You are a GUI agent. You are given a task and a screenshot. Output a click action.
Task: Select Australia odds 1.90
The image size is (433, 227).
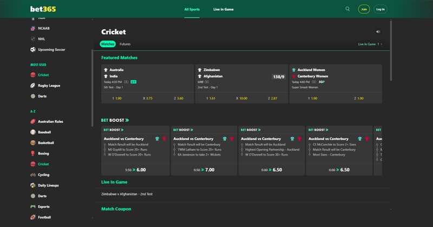pyautogui.click(x=117, y=98)
